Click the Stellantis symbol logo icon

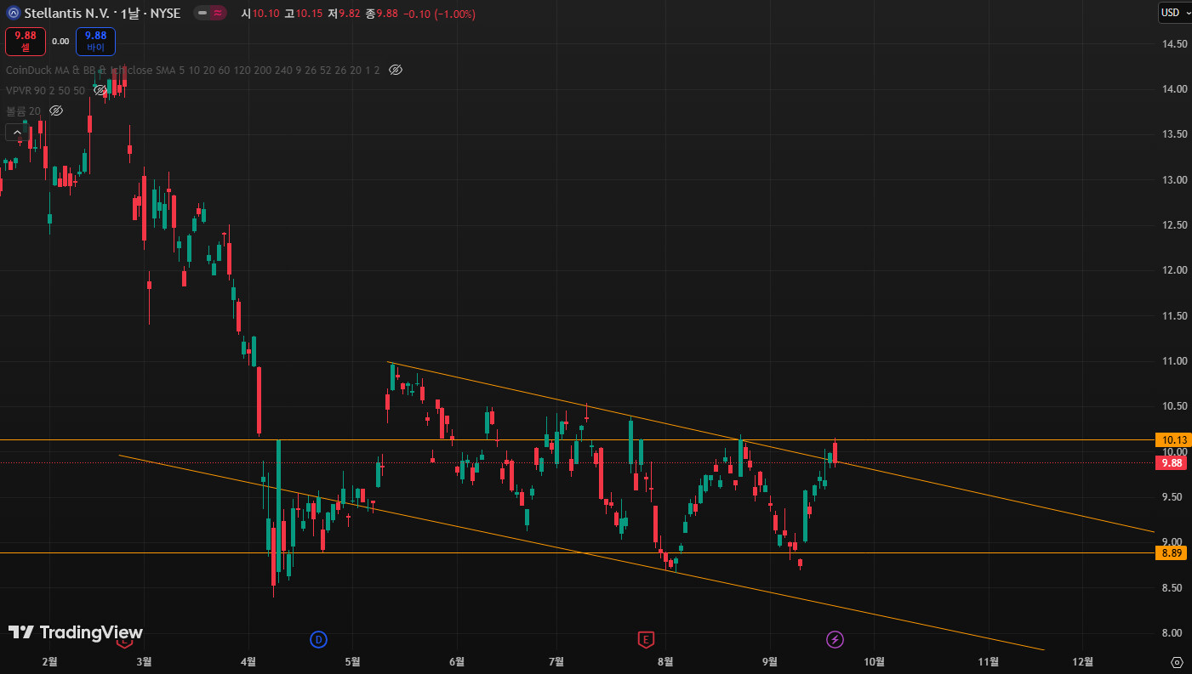(x=14, y=14)
